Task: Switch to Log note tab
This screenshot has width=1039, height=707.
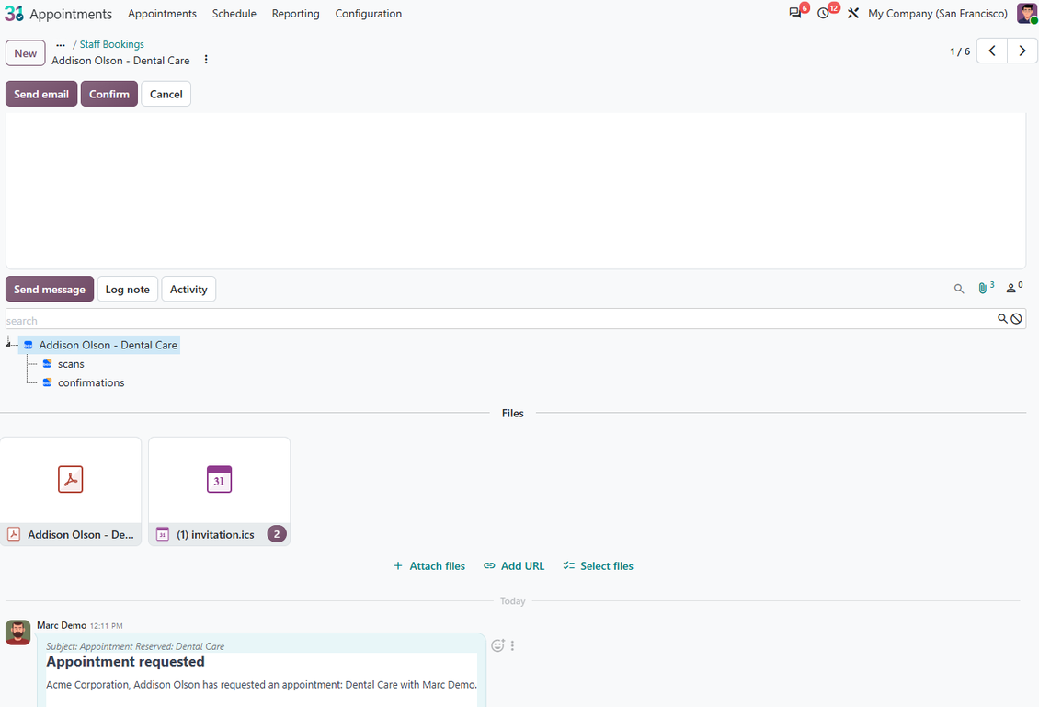Action: tap(127, 289)
